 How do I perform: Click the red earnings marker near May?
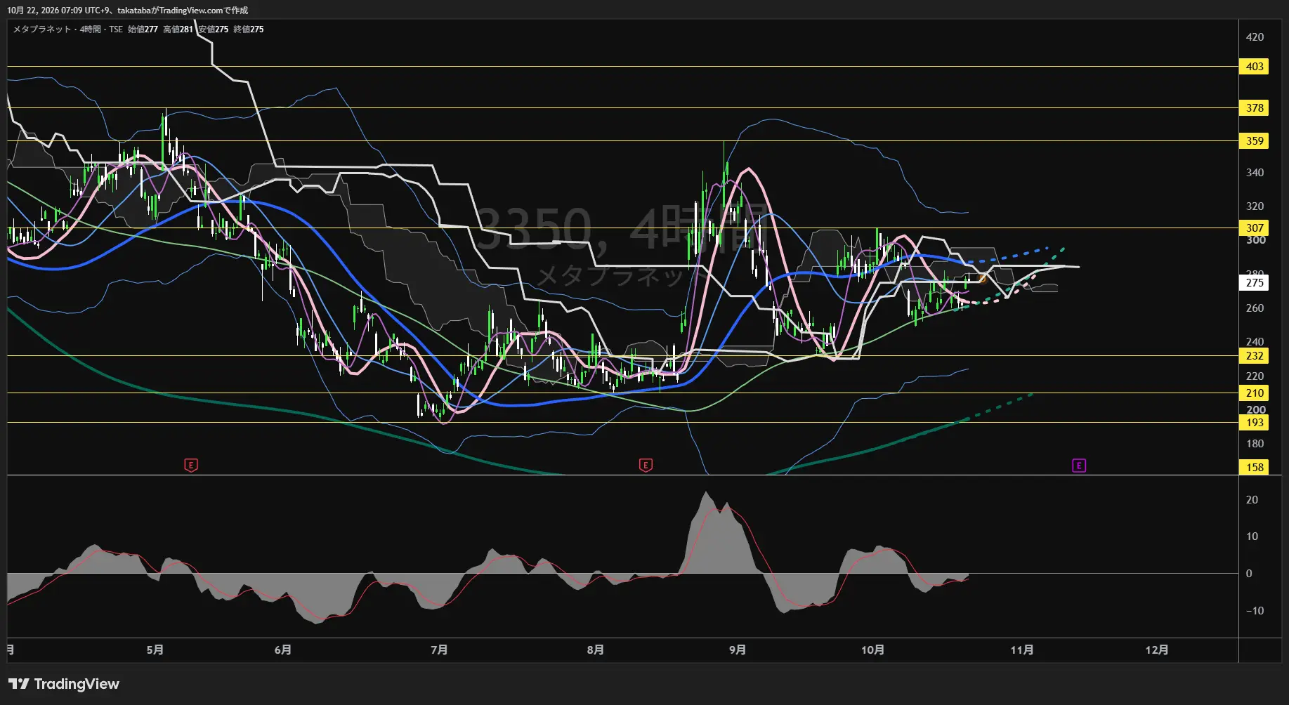pyautogui.click(x=191, y=465)
